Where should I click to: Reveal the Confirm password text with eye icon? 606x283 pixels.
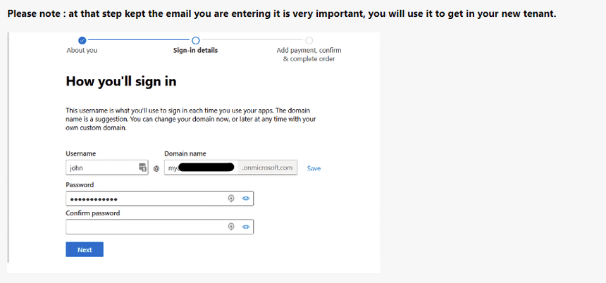point(246,227)
